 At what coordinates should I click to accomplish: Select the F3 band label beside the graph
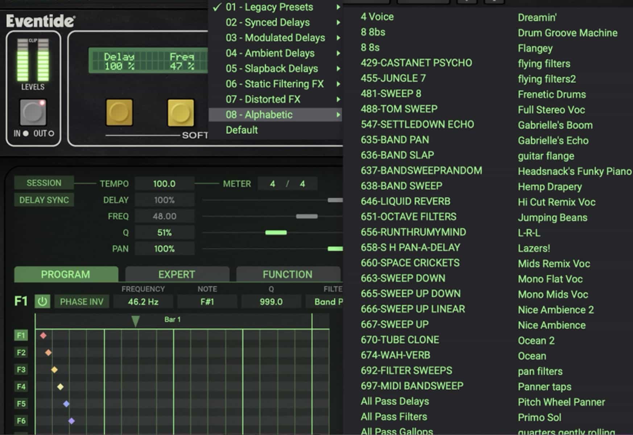click(x=21, y=369)
